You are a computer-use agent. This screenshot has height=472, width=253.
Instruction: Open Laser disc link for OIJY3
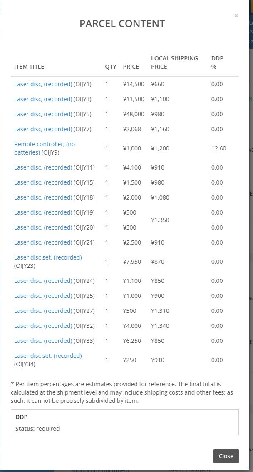[x=43, y=99]
